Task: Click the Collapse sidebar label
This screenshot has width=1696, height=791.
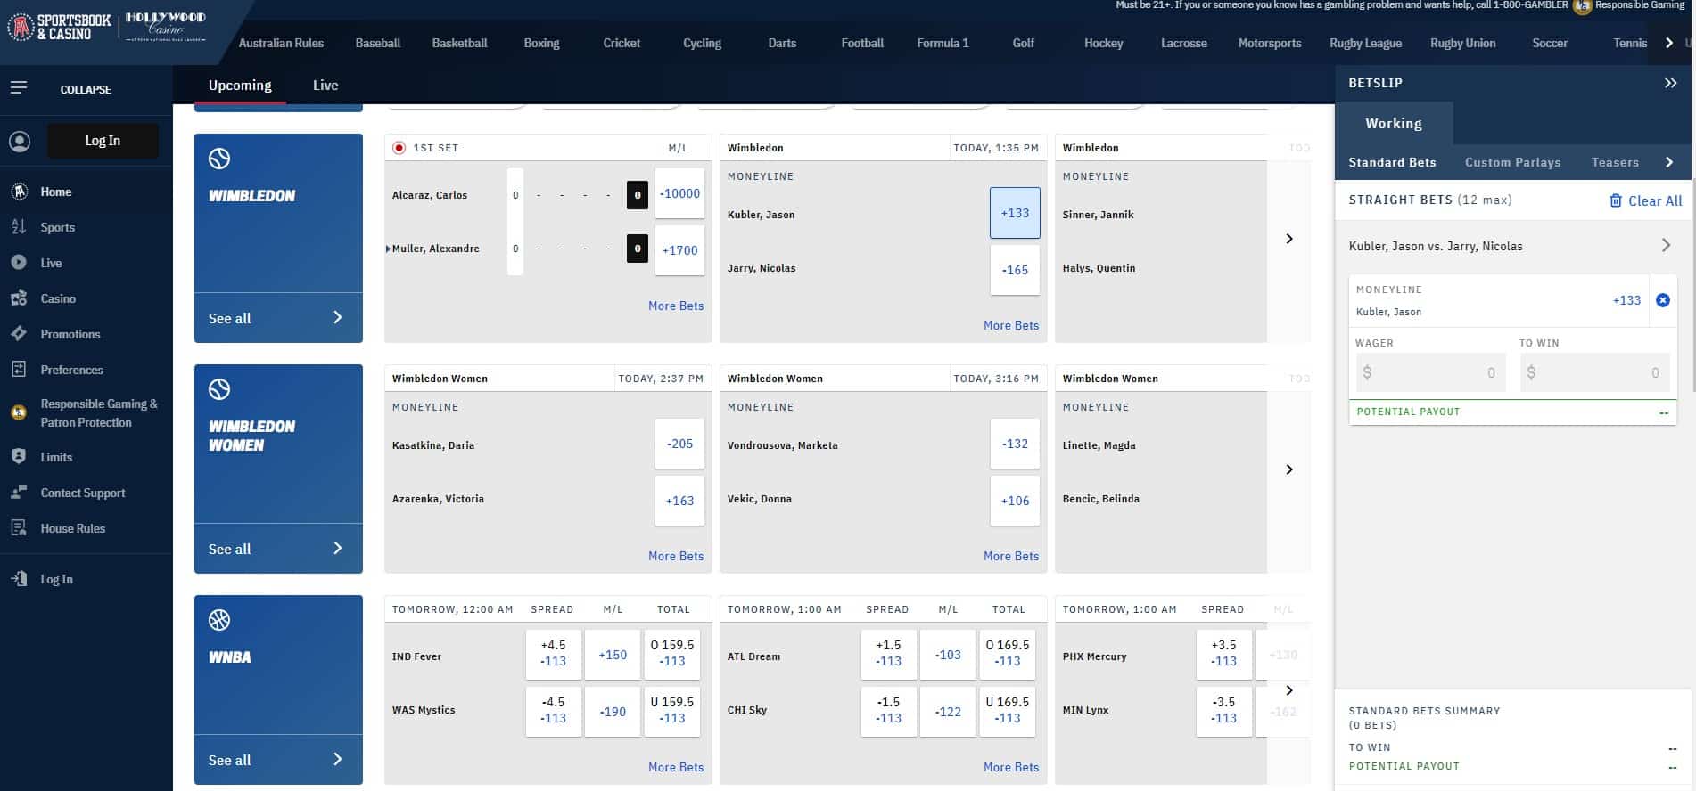Action: point(86,89)
